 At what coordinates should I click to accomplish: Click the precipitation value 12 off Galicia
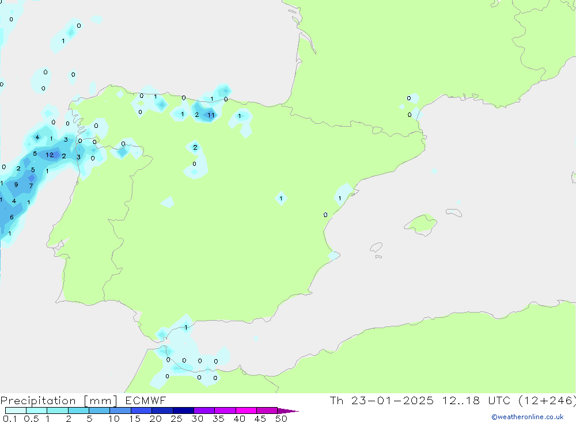coord(50,155)
